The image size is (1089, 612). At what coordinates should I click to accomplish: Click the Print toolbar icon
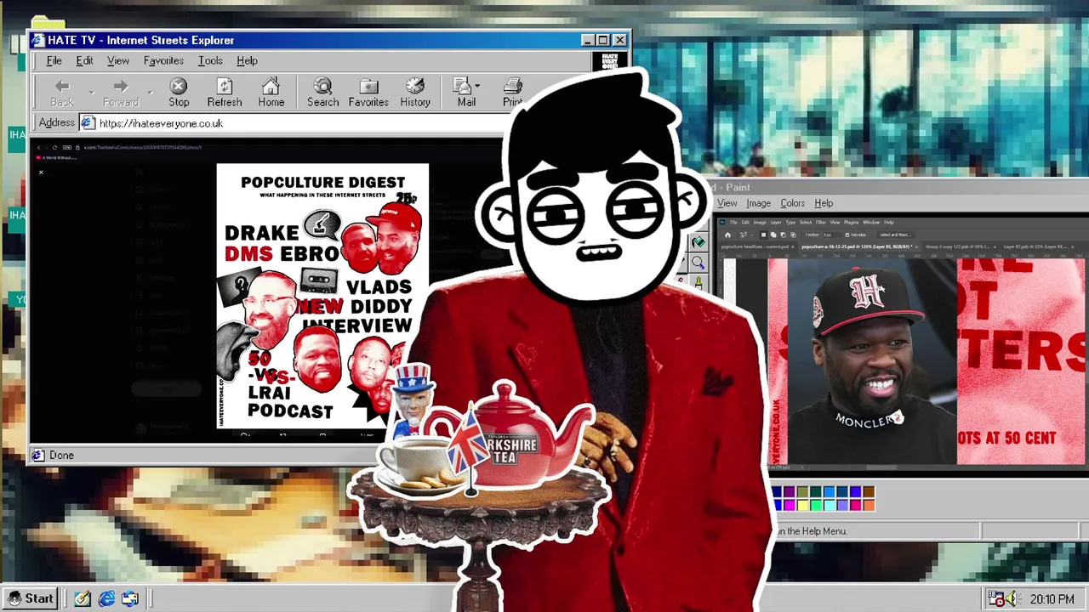point(512,86)
